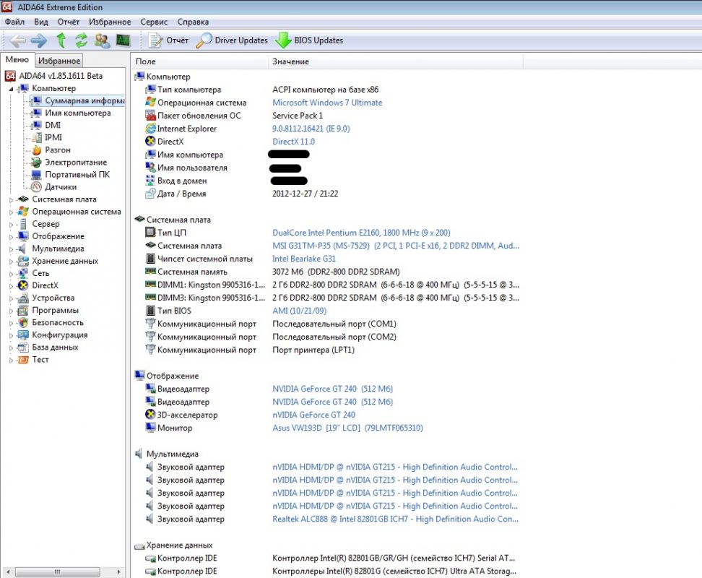Click the Сеть network tree icon
Image resolution: width=702 pixels, height=578 pixels.
click(23, 273)
